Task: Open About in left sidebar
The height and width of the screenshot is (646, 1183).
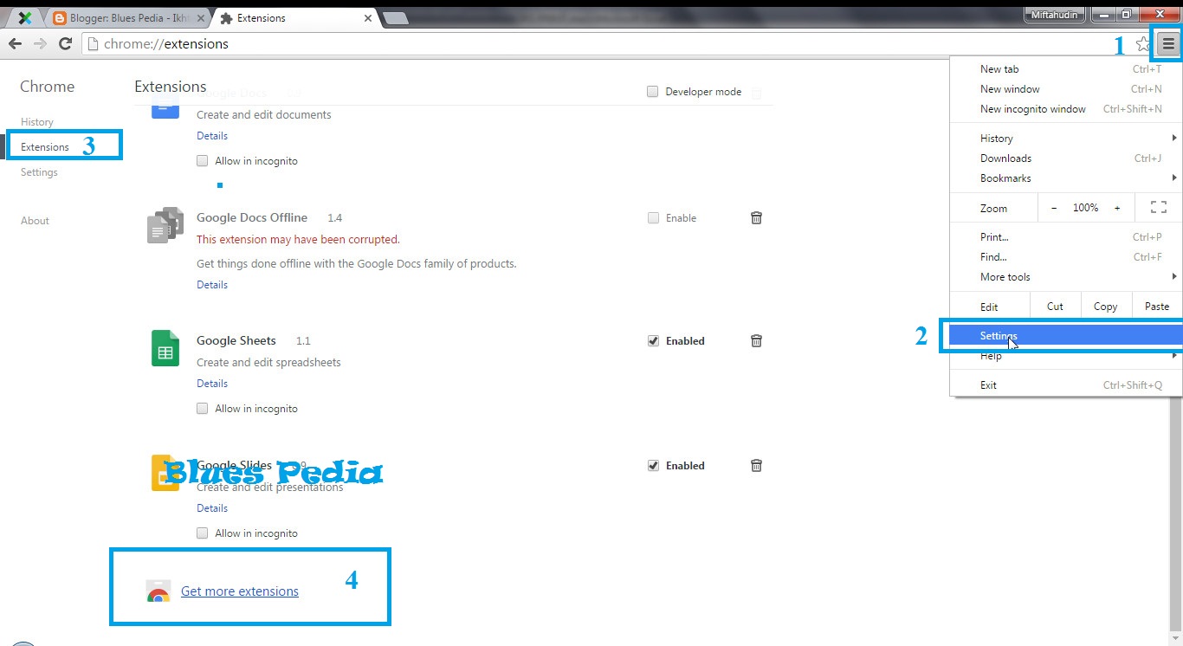Action: (x=35, y=221)
